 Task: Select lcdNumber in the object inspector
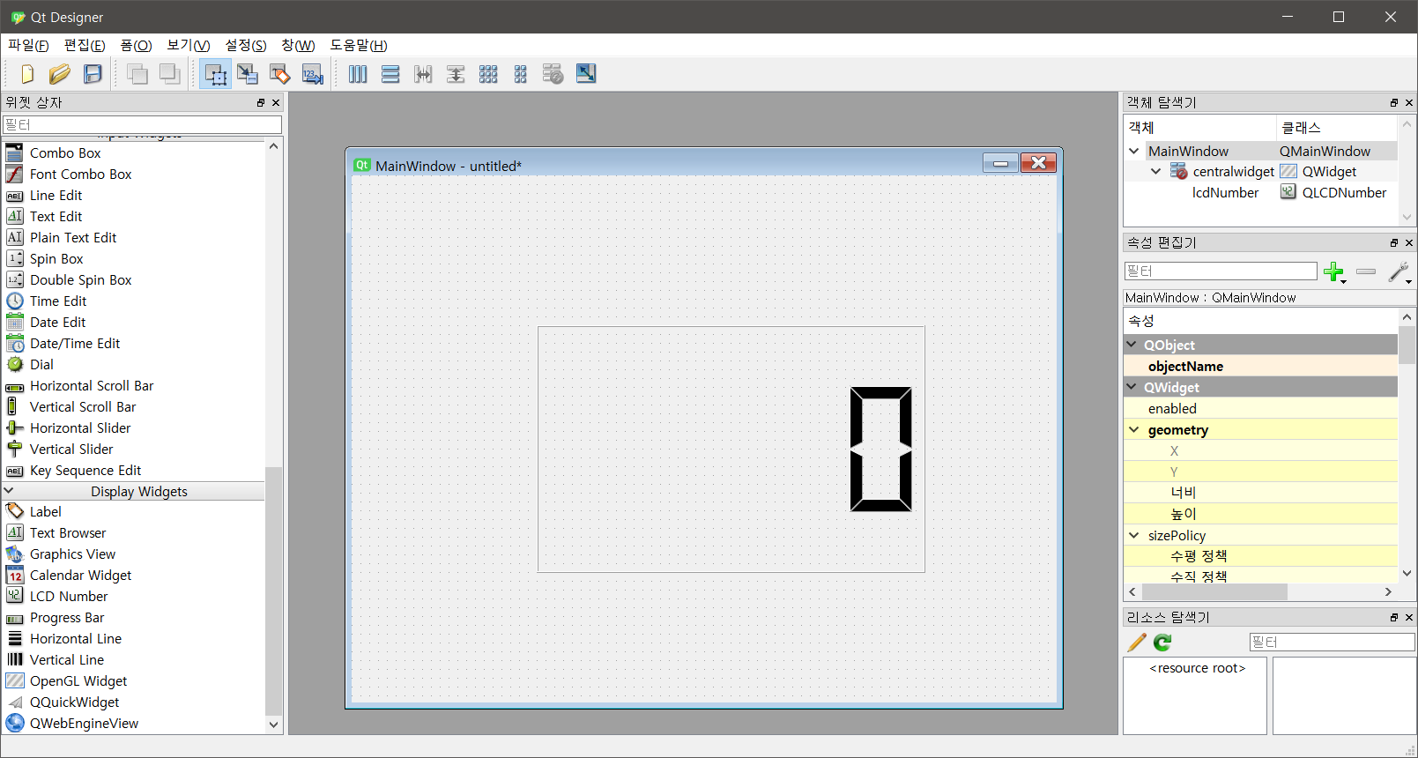1225,193
